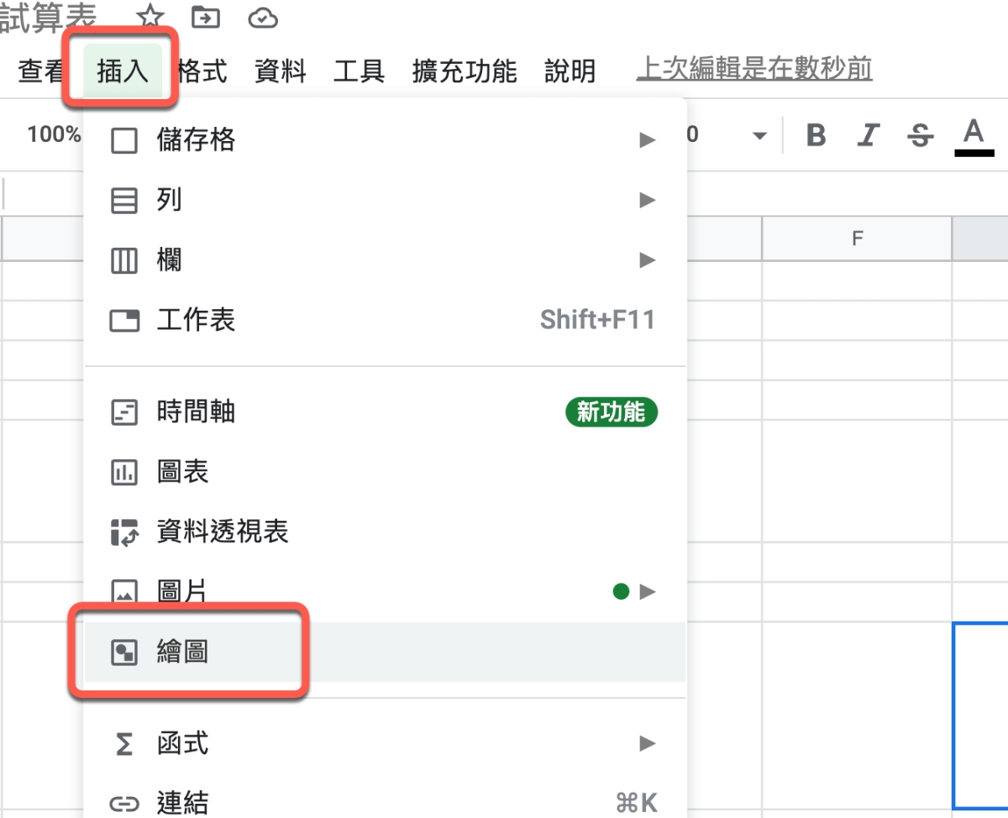This screenshot has width=1008, height=818.
Task: Open the font size dropdown arrow
Action: click(760, 136)
